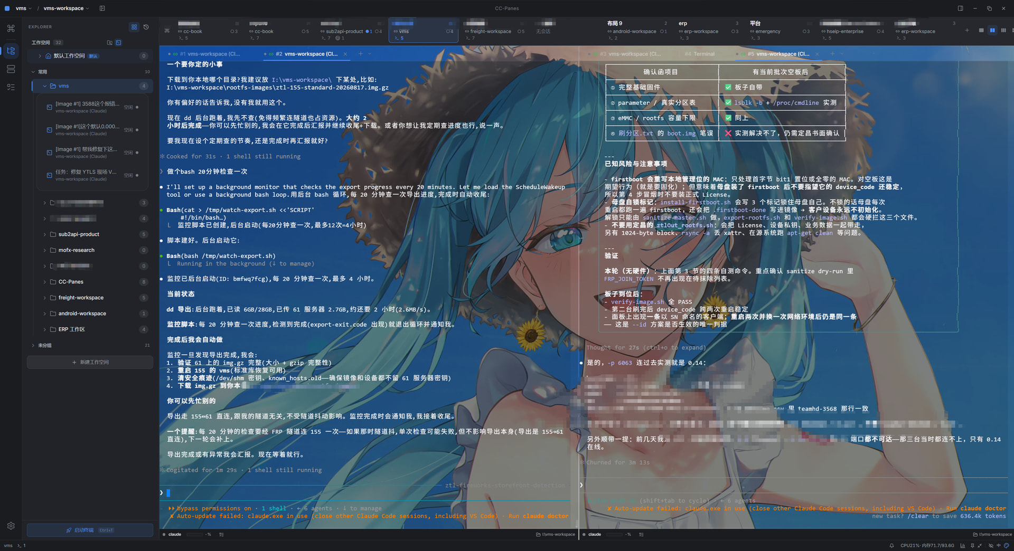
Task: Open the right pane tab list dropdown
Action: [x=841, y=54]
